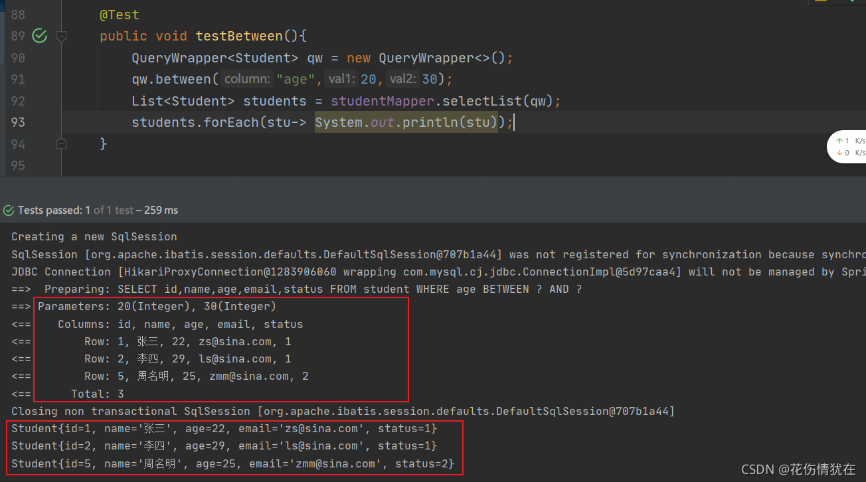Collapse the testBetween method fold marker on line 89

coord(62,37)
